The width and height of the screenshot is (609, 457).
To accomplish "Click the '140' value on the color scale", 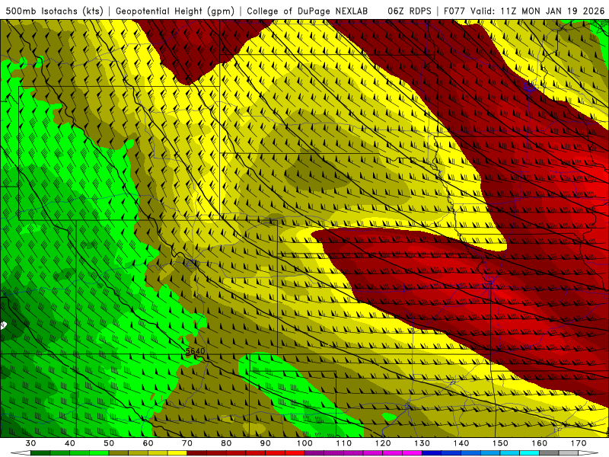I will (461, 443).
